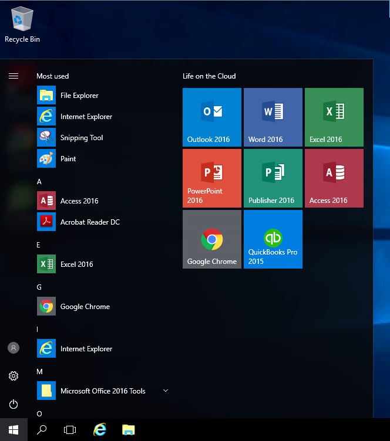Open the Publisher 2016 tile
Image resolution: width=390 pixels, height=441 pixels.
[273, 178]
